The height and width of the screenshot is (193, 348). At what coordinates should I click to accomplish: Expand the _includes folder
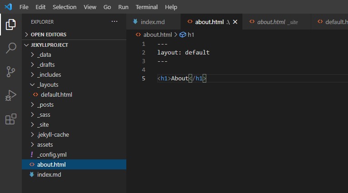[49, 74]
